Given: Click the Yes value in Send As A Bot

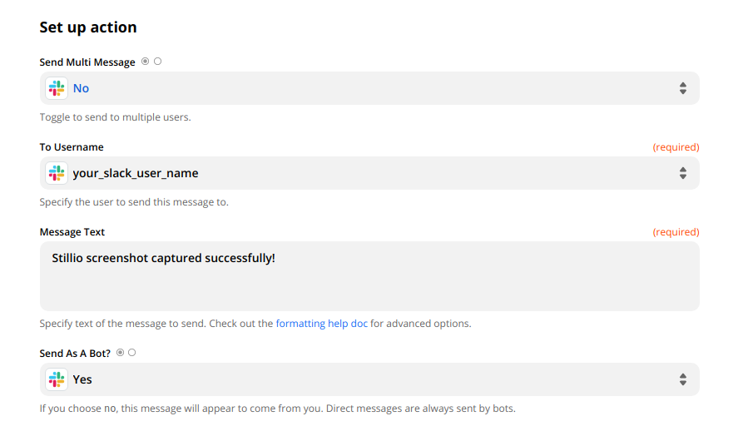Looking at the screenshot, I should click(82, 379).
